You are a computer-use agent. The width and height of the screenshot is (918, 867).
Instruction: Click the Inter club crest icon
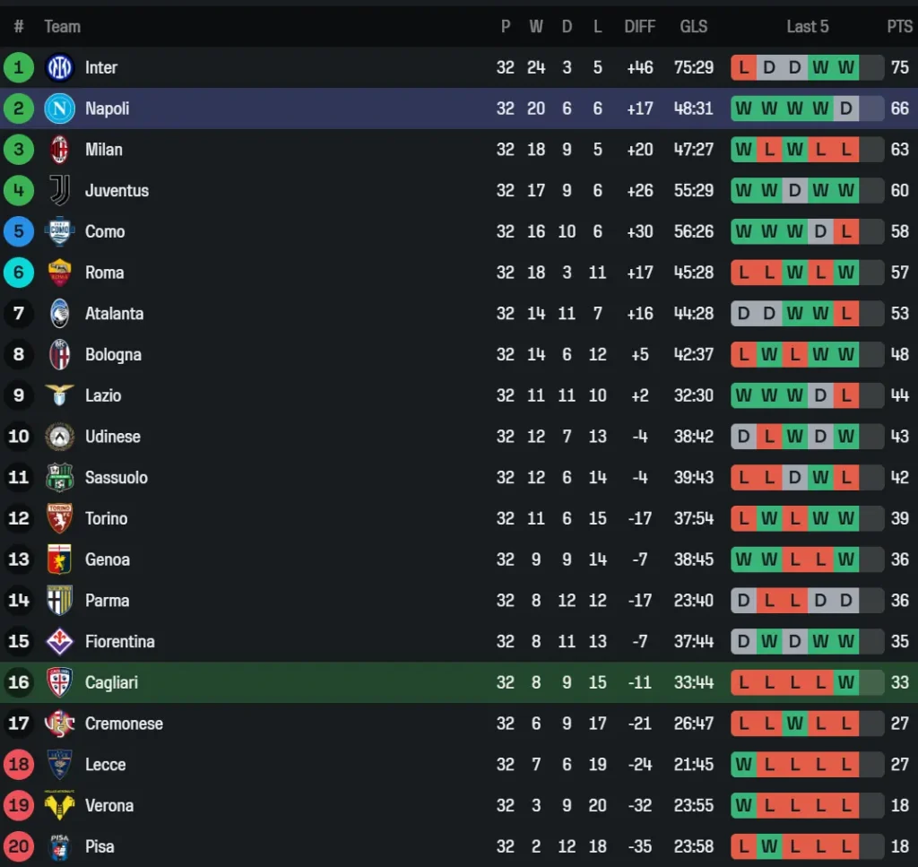(59, 67)
